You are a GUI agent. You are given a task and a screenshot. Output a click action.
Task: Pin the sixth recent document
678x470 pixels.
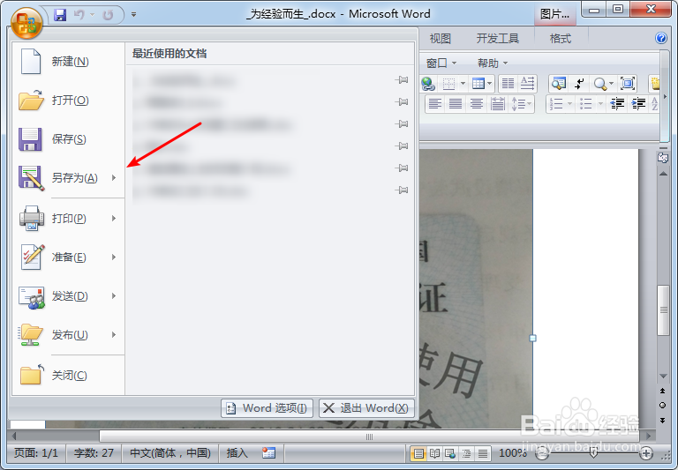tap(402, 190)
